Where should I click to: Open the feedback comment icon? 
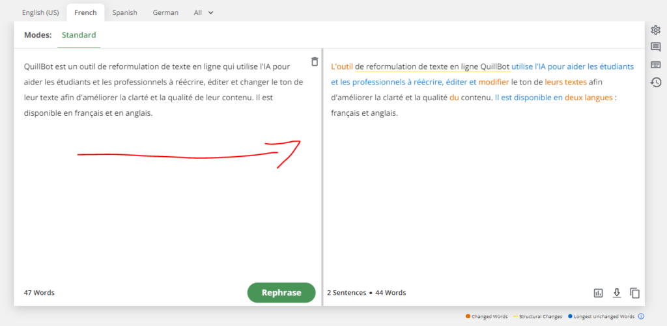pos(655,47)
